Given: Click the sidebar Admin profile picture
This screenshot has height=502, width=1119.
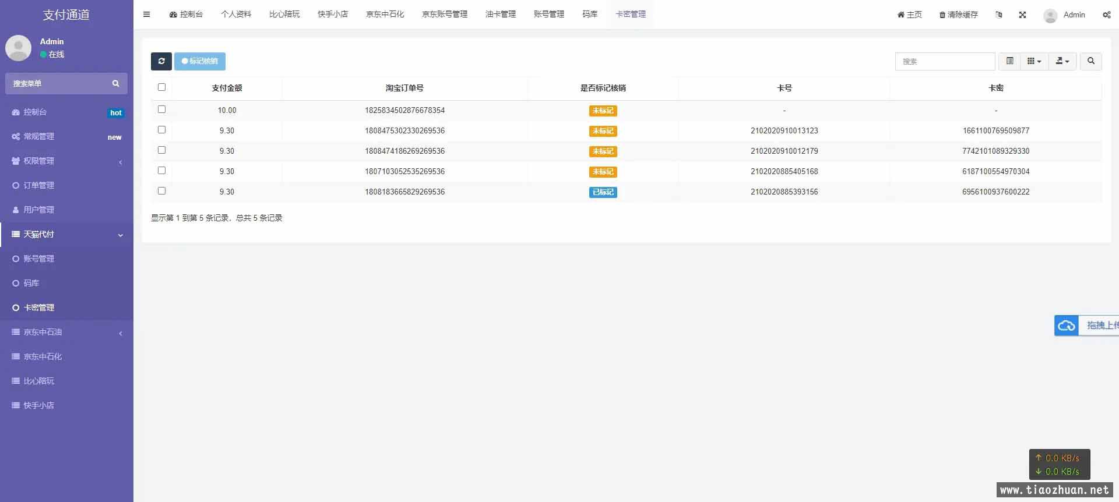Looking at the screenshot, I should click(18, 48).
